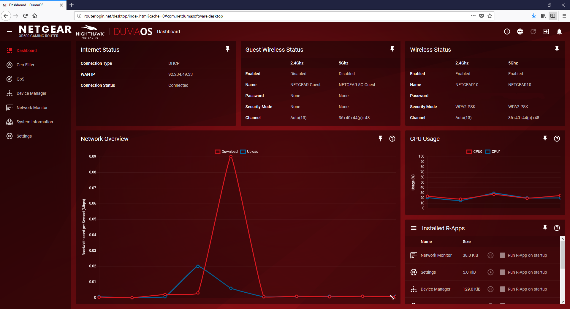Screen dimensions: 570x309
Task: Open help for Network Overview
Action: click(392, 139)
